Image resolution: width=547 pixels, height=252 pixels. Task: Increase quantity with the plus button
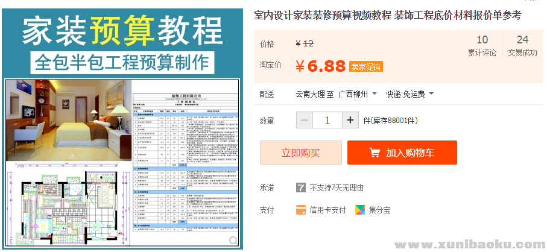(x=350, y=120)
